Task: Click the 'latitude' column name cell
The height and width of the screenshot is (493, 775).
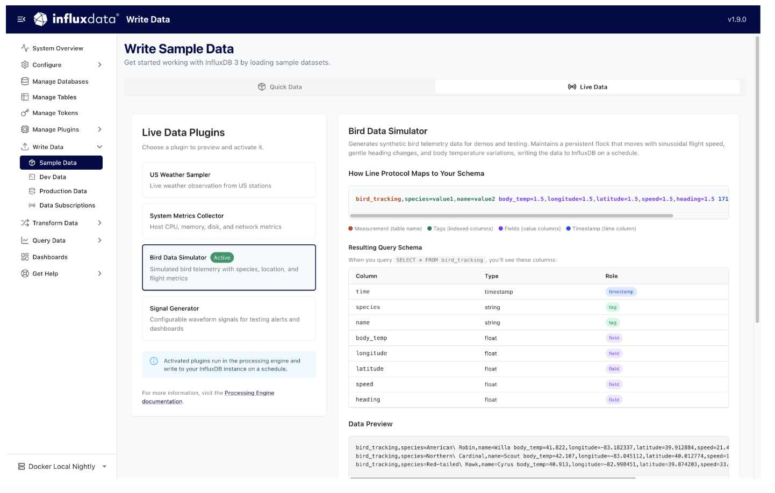Action: (x=370, y=369)
